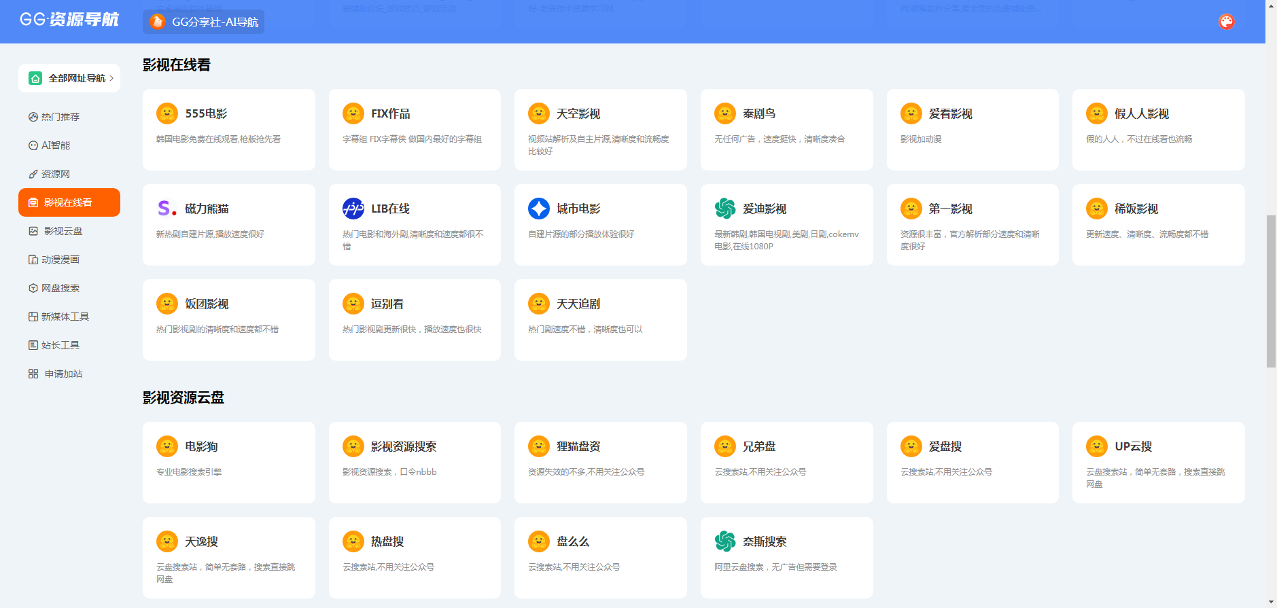
Task: Click the 站长工具 sidebar icon
Action: (33, 345)
